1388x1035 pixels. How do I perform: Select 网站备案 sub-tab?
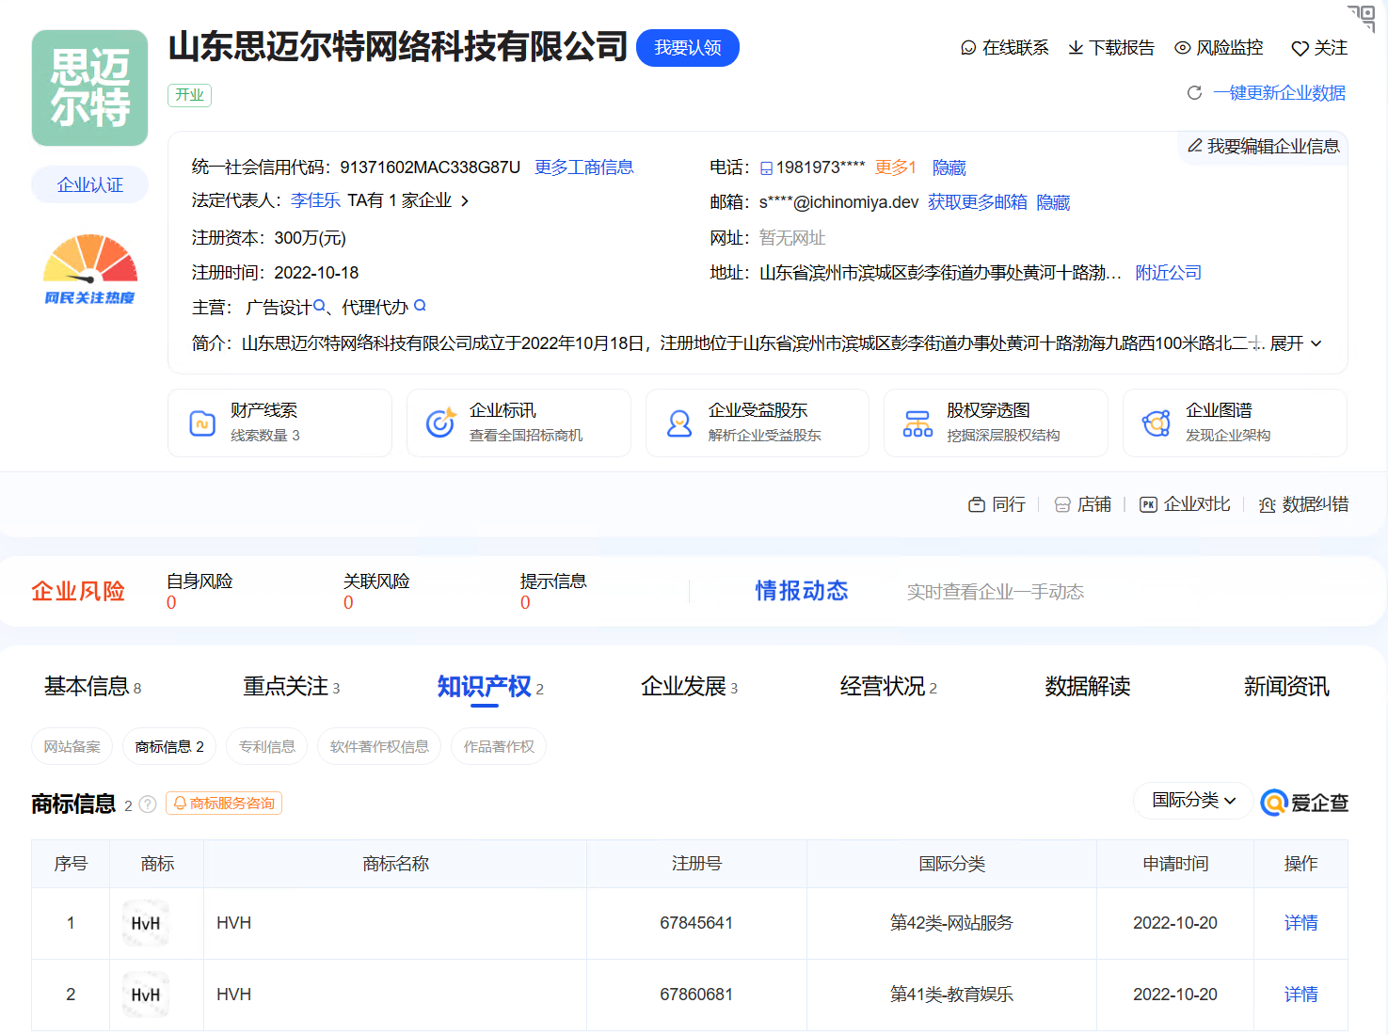coord(72,746)
